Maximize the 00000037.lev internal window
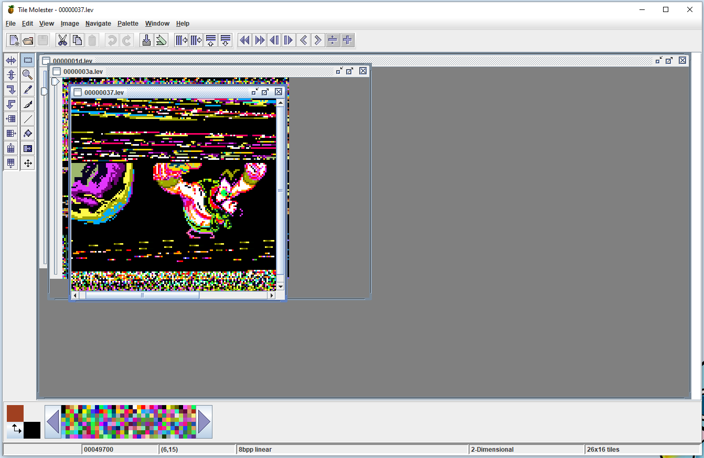This screenshot has height=458, width=704. [x=265, y=92]
